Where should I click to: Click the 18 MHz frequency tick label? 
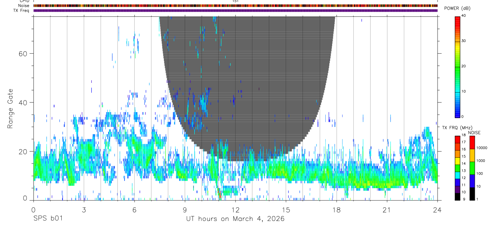pos(464,135)
